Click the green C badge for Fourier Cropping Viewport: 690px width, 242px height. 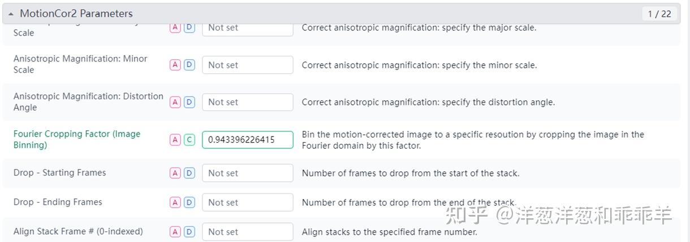click(189, 140)
